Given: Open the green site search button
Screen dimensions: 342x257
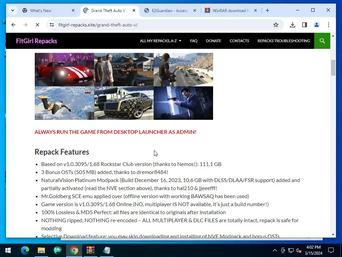Looking at the screenshot, I should click(x=322, y=41).
